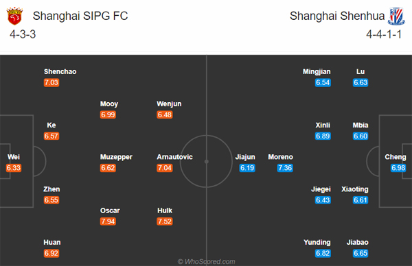
Task: Select Mbia player name
Action: [360, 125]
